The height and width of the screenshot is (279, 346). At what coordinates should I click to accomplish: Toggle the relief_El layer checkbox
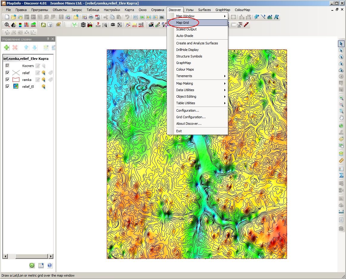tap(7, 86)
